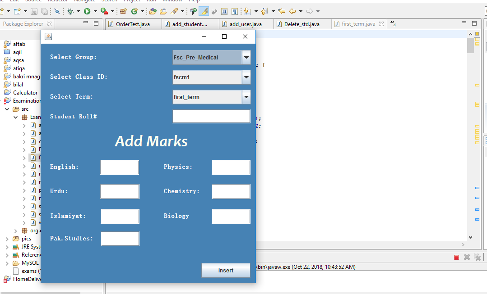Click the Save icon in the toolbar

tap(34, 11)
